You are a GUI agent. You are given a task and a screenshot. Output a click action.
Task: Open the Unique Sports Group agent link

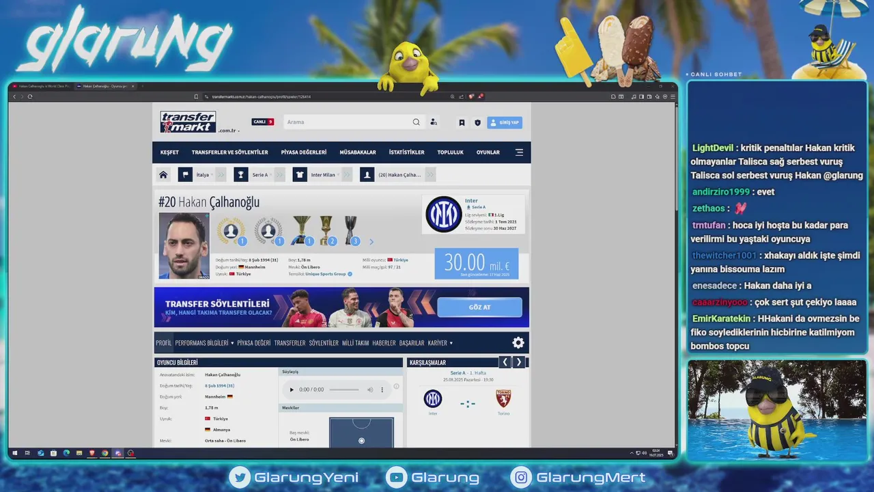[x=326, y=274]
